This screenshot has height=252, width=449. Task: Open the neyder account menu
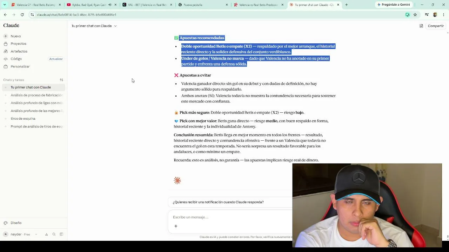(x=20, y=234)
